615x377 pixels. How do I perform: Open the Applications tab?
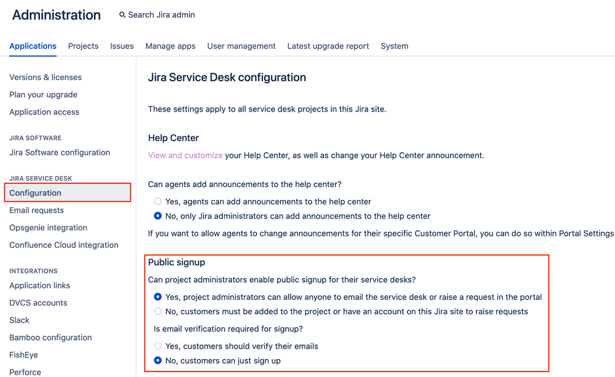point(33,46)
